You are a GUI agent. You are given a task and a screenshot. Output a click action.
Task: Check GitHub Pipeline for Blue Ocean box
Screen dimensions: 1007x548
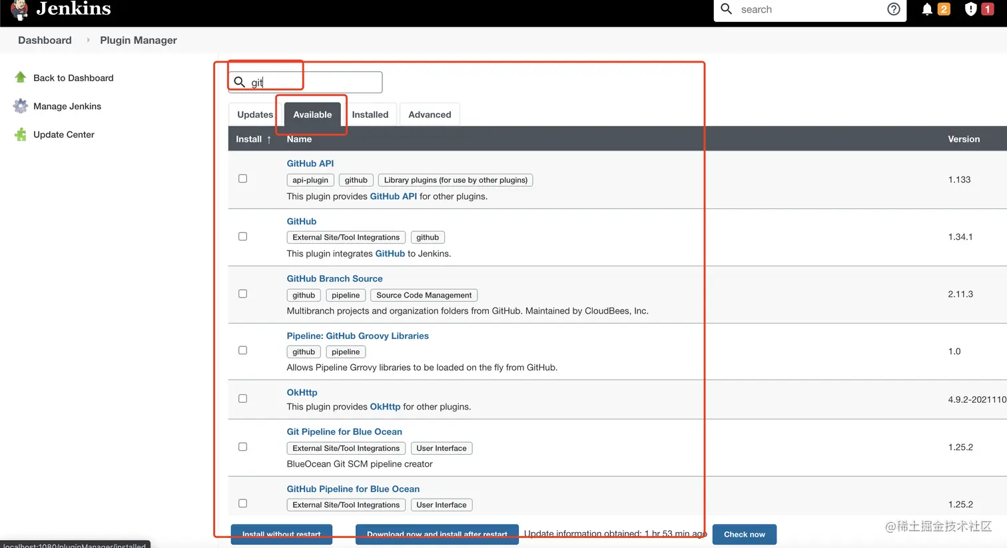click(x=243, y=503)
